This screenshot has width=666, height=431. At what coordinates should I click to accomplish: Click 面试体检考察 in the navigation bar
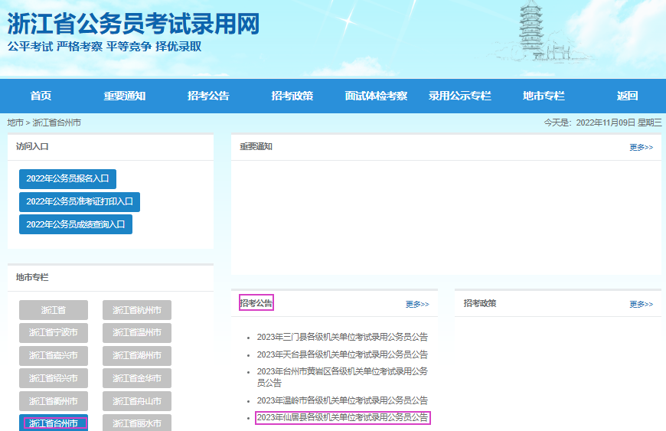(x=376, y=96)
